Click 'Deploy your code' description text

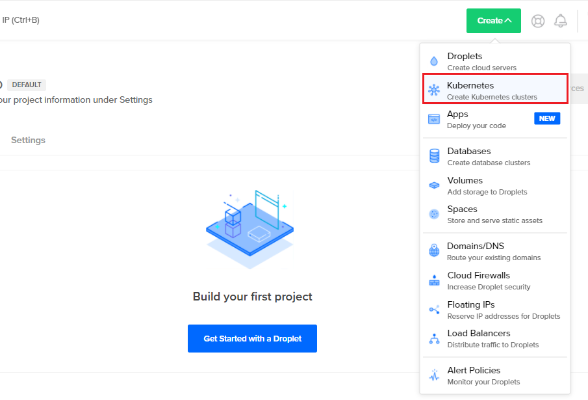pos(476,126)
